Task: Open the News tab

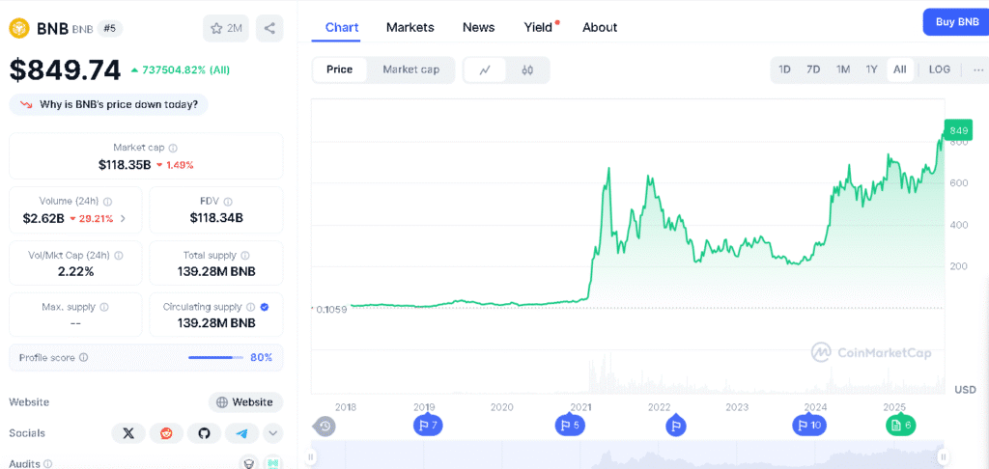Action: (479, 27)
